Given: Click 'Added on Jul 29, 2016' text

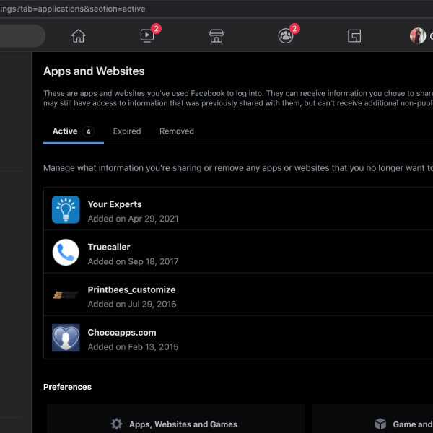Looking at the screenshot, I should point(132,305).
